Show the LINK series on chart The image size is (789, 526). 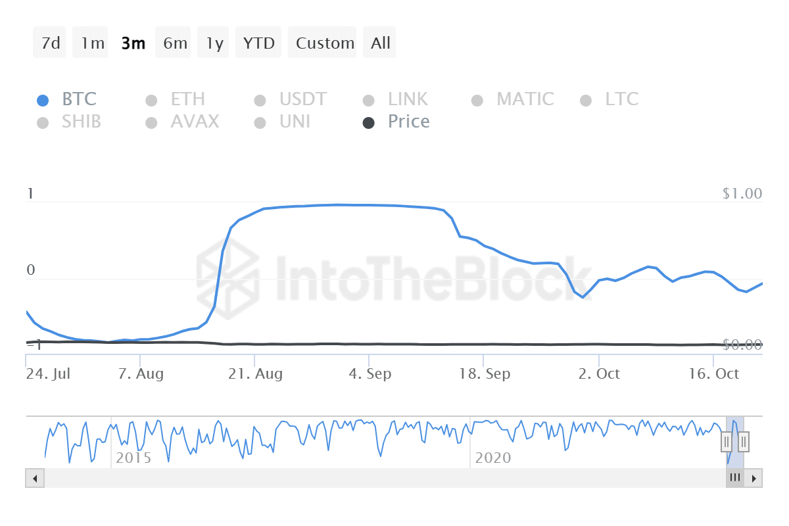click(368, 99)
